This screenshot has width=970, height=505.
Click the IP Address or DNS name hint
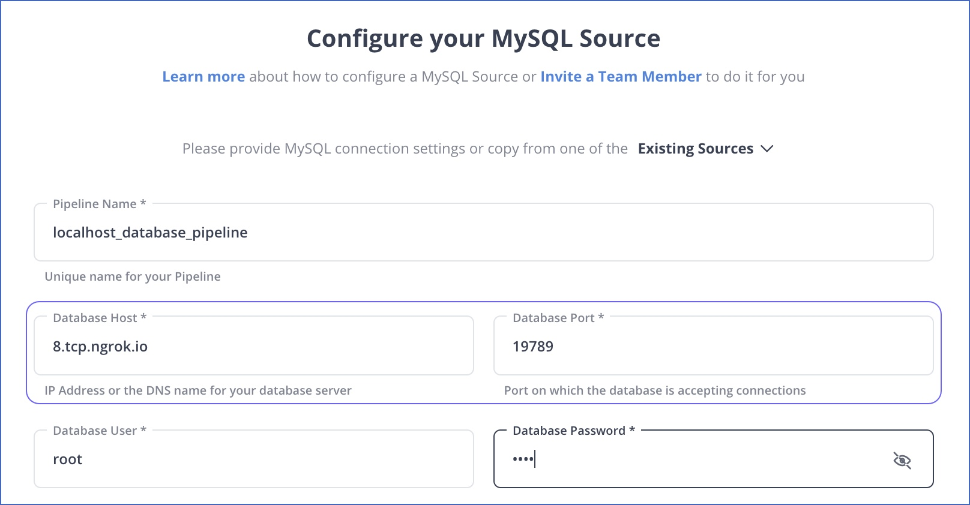click(198, 390)
